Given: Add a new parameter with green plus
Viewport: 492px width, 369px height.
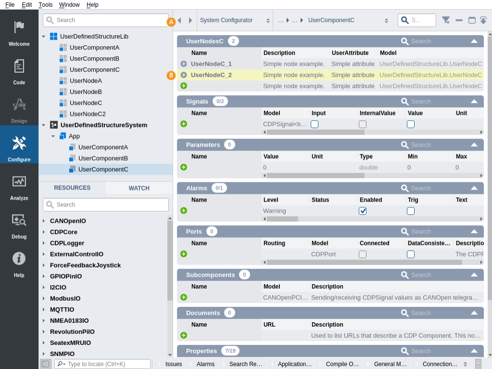Looking at the screenshot, I should point(184,167).
